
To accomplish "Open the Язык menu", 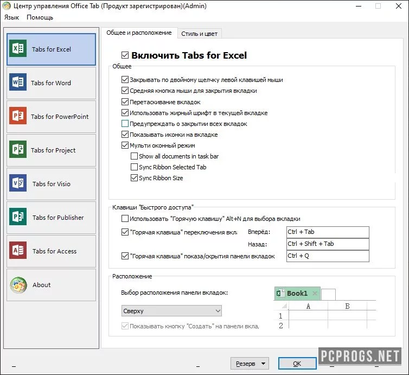I will click(x=11, y=17).
